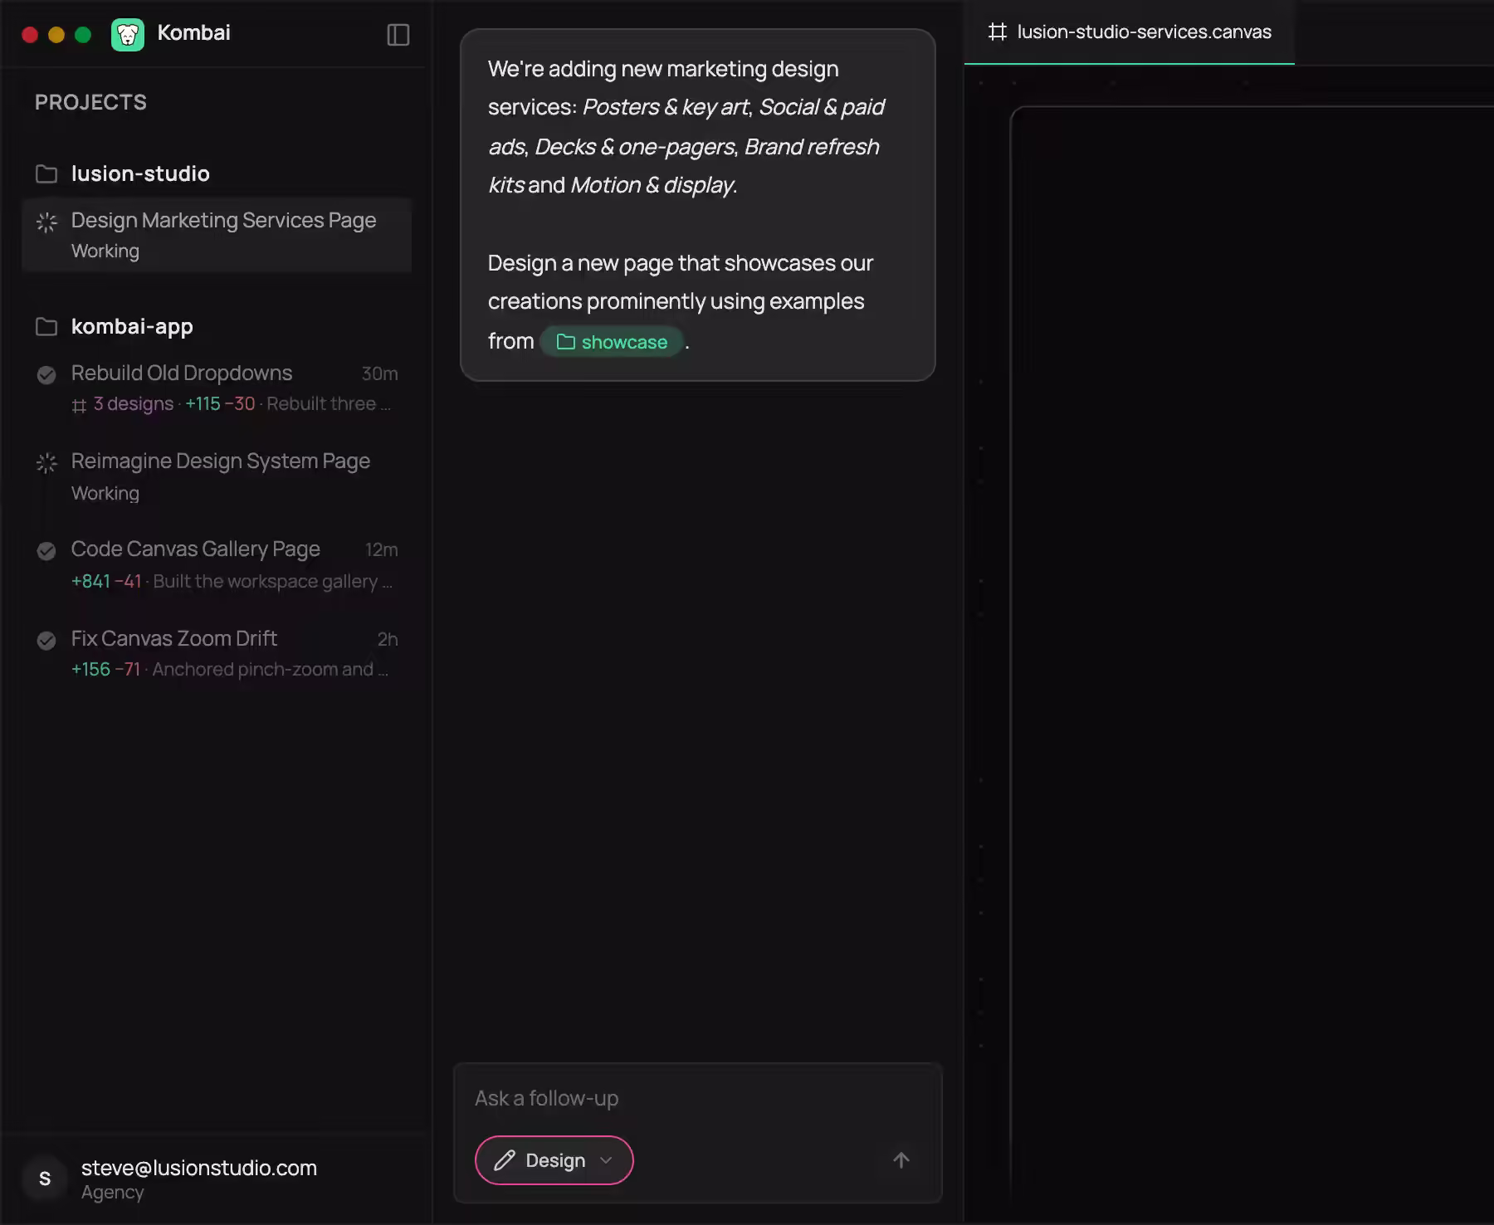Open the Design mode dropdown chevron
The image size is (1494, 1225).
[x=606, y=1160]
